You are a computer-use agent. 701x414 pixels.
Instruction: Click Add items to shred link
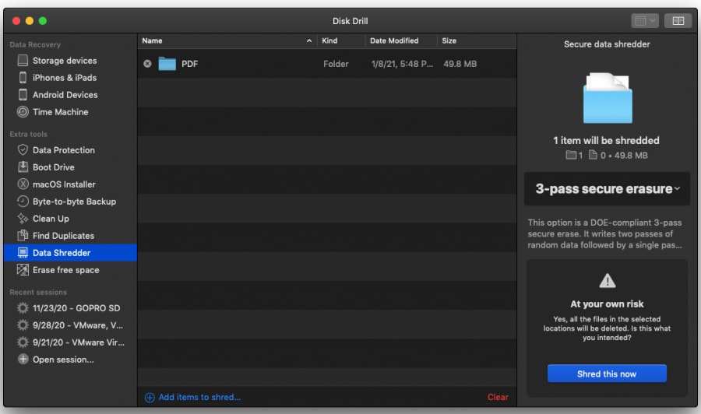coord(199,397)
